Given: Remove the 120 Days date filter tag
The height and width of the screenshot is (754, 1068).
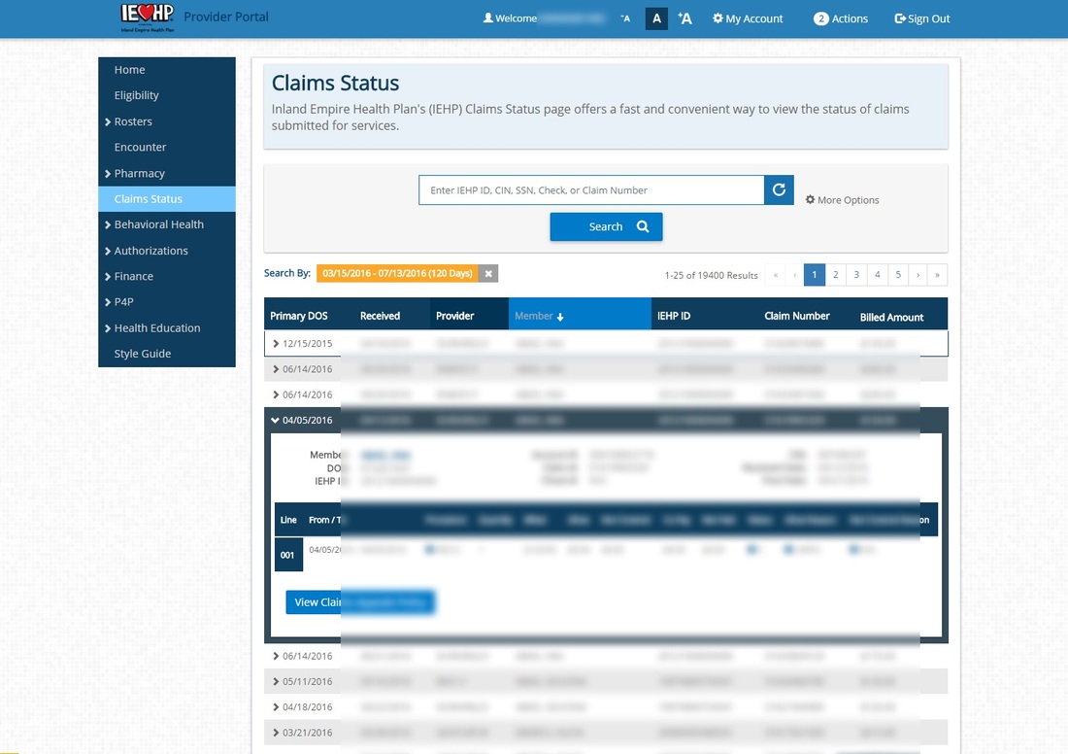Looking at the screenshot, I should click(x=489, y=274).
